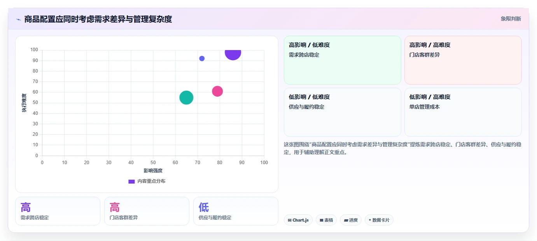Viewport: 537px width, 241px height.
Task: Select the 低影响 / 低难度 quadrant card
Action: point(342,112)
